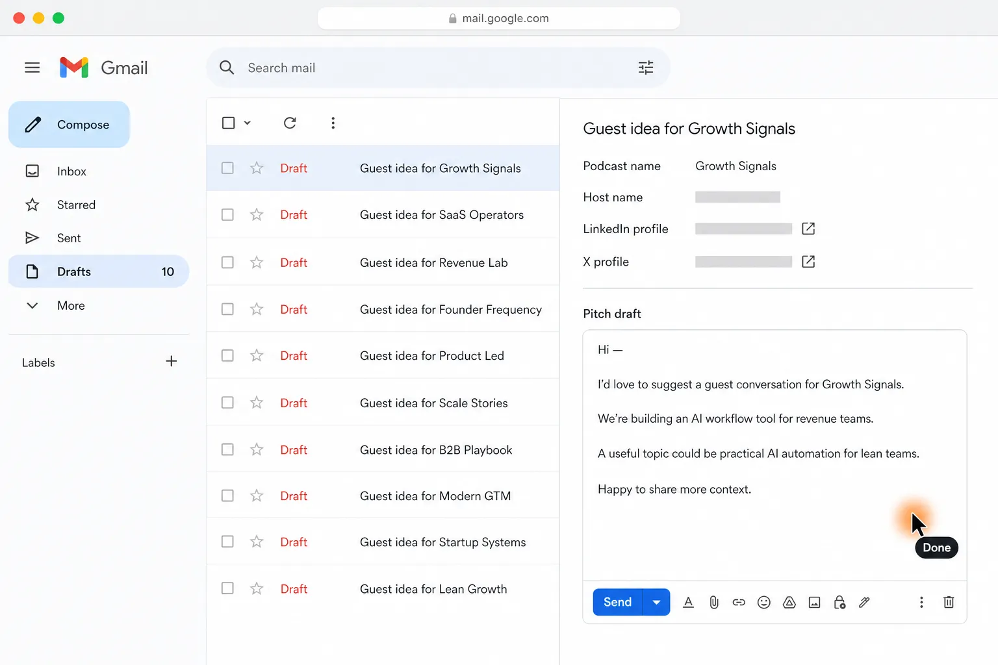Open draft Guest idea for Revenue Lab
998x665 pixels.
tap(383, 262)
